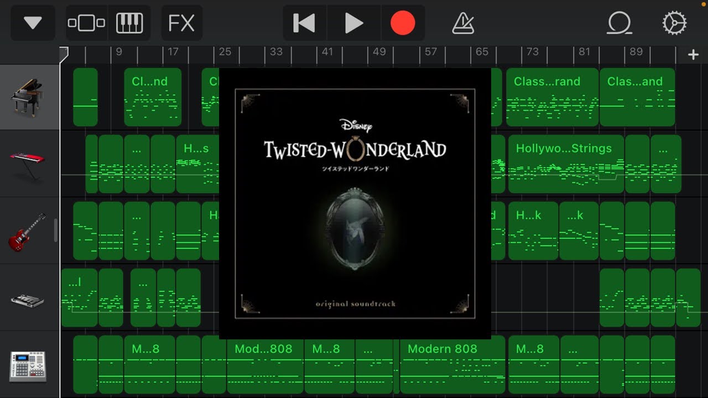Add song section with plus button
708x398 pixels.
tap(693, 54)
